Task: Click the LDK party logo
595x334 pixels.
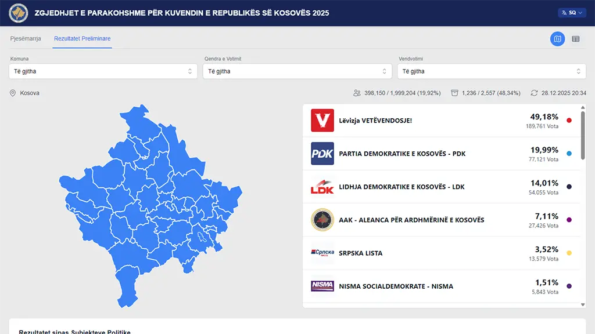Action: pos(322,187)
